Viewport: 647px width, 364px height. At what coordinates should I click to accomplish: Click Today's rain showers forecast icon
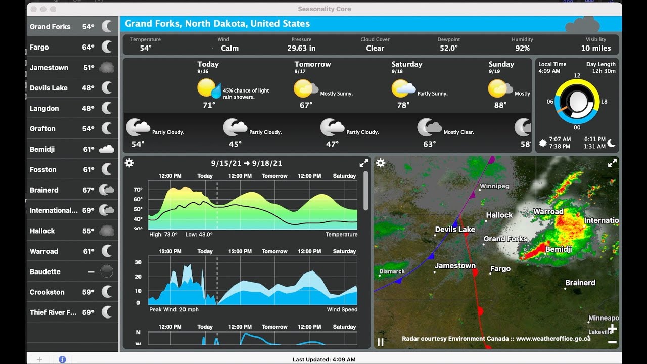pyautogui.click(x=209, y=89)
